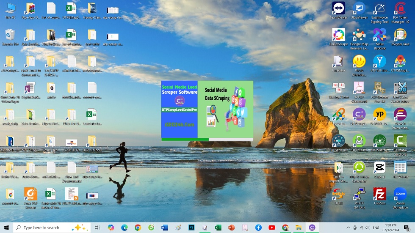Screen dimensions: 415x233
Task: Open This PC desktop icon
Action: coord(10,8)
